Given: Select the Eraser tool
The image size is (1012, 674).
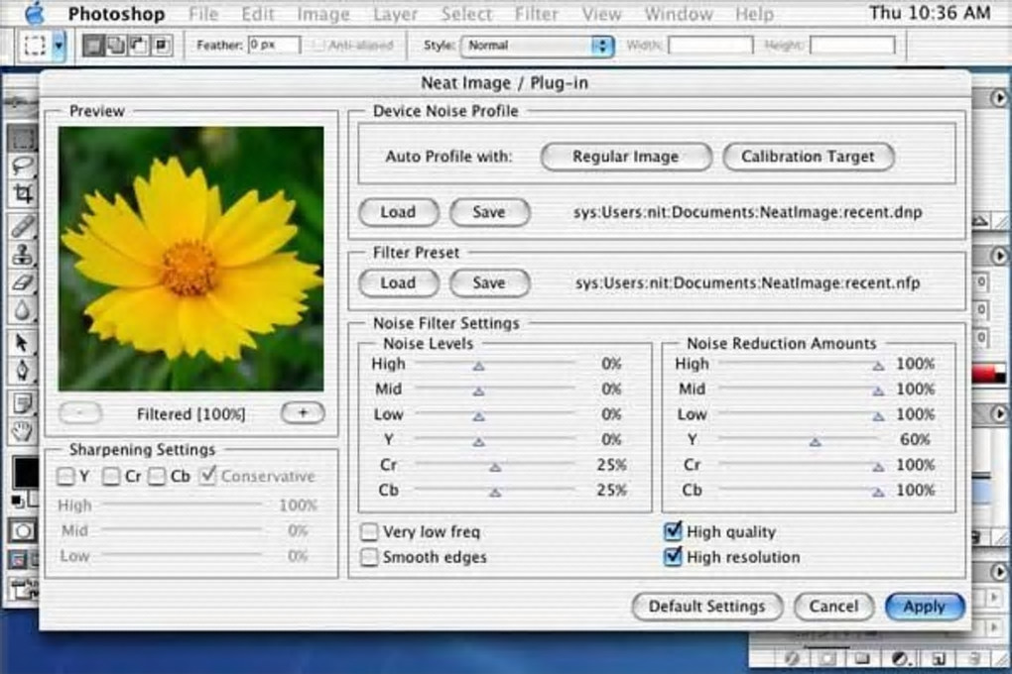Looking at the screenshot, I should coord(22,282).
